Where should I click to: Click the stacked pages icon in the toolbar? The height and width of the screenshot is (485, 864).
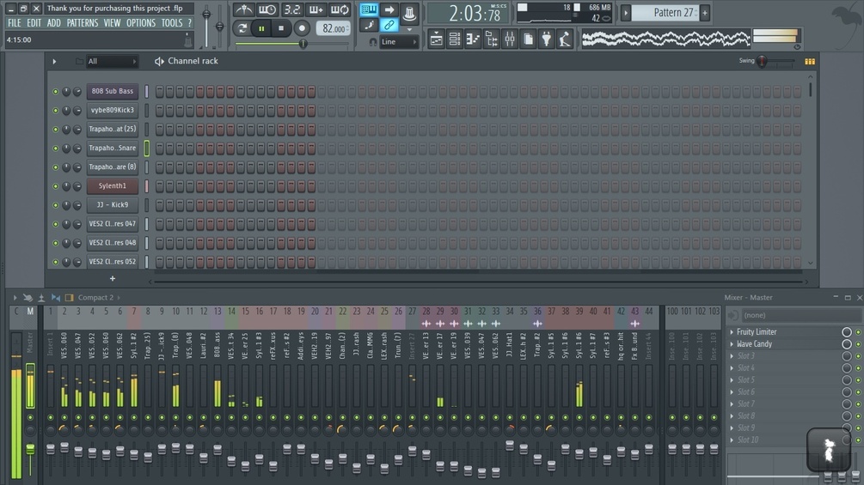(x=528, y=39)
